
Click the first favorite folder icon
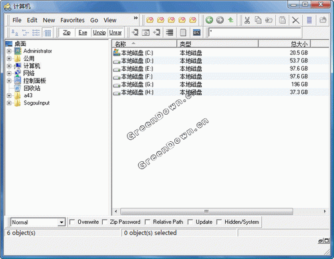point(150,20)
